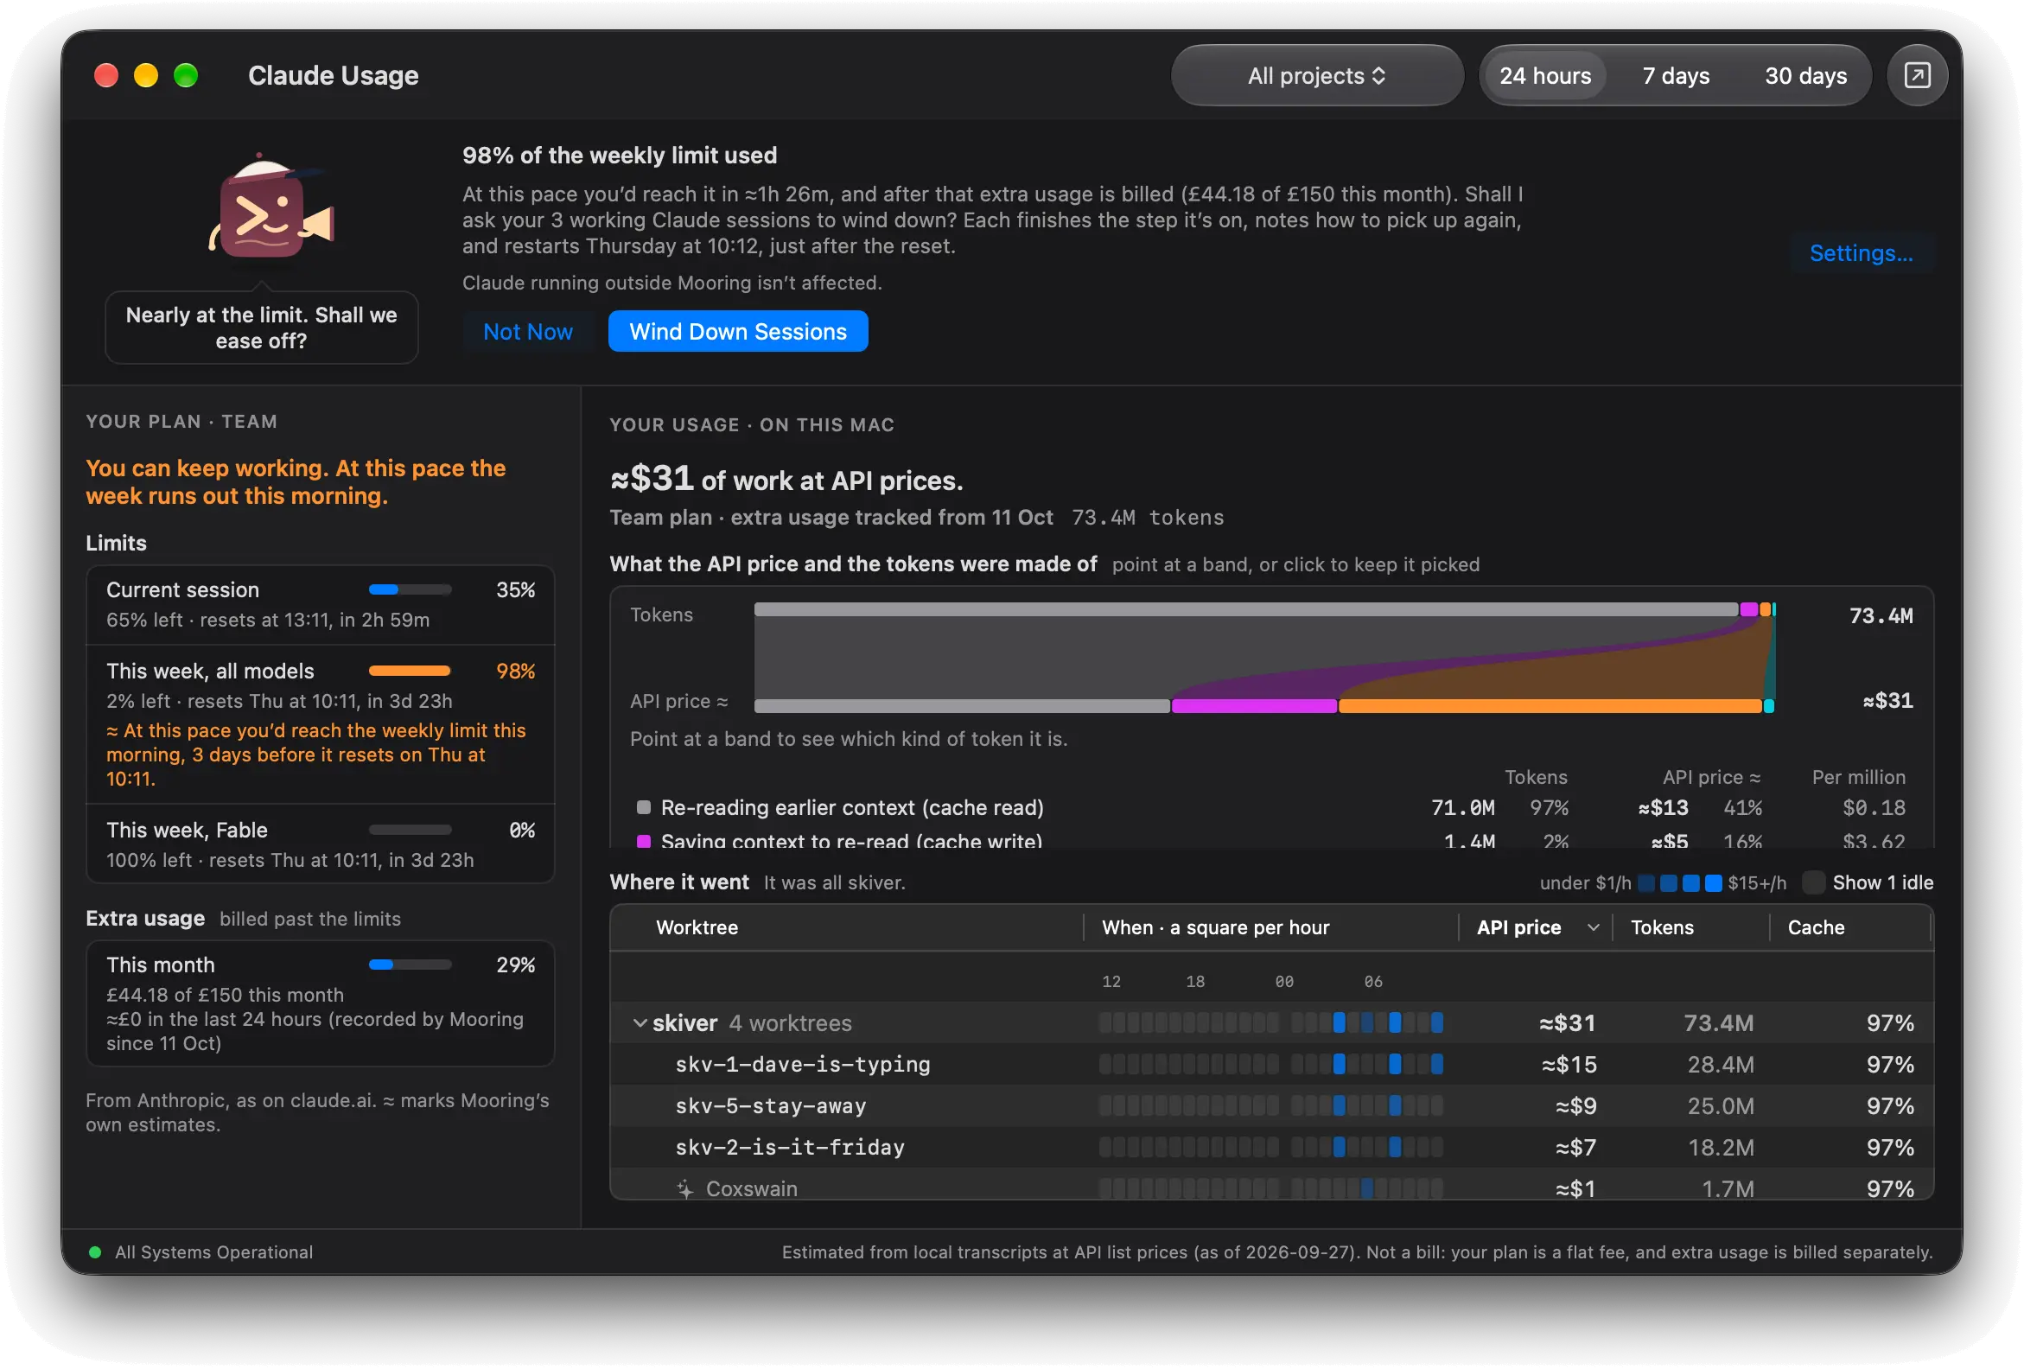The image size is (2024, 1369).
Task: Click the Re-reading earlier context legend row
Action: [x=1271, y=807]
